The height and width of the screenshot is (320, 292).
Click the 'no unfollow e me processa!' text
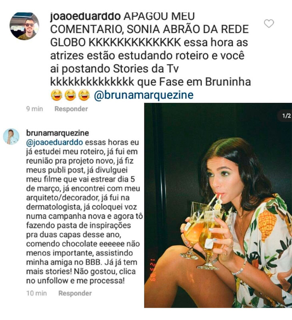75,281
